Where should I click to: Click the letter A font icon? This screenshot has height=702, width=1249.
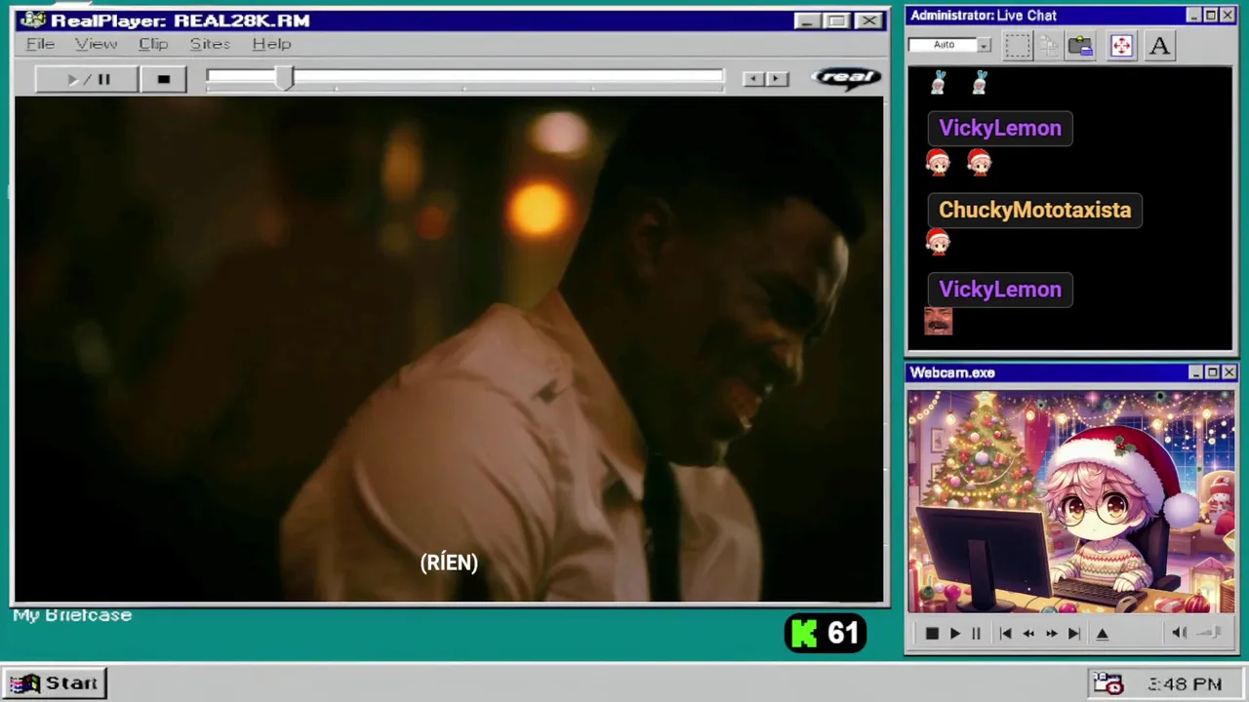[x=1159, y=46]
